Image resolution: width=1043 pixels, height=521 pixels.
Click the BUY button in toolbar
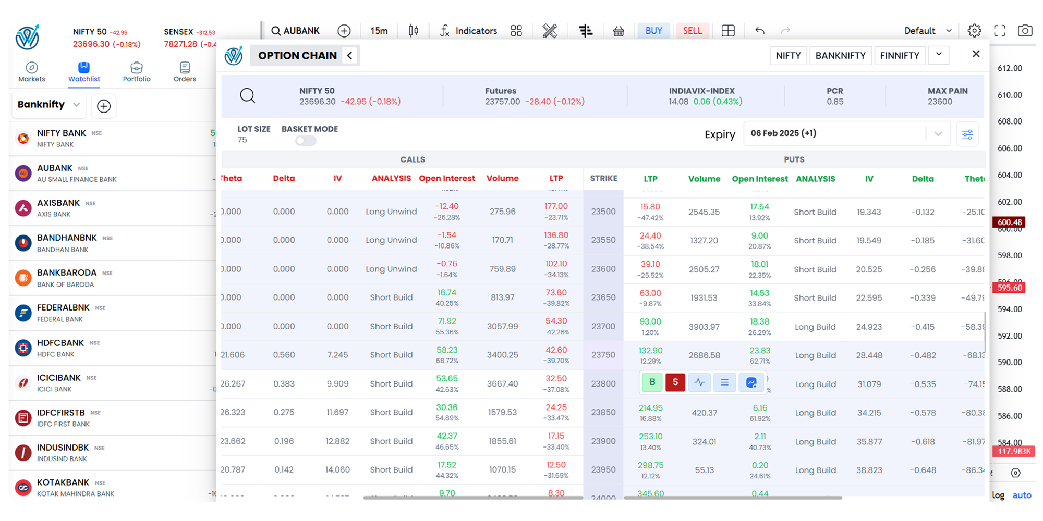pos(653,31)
